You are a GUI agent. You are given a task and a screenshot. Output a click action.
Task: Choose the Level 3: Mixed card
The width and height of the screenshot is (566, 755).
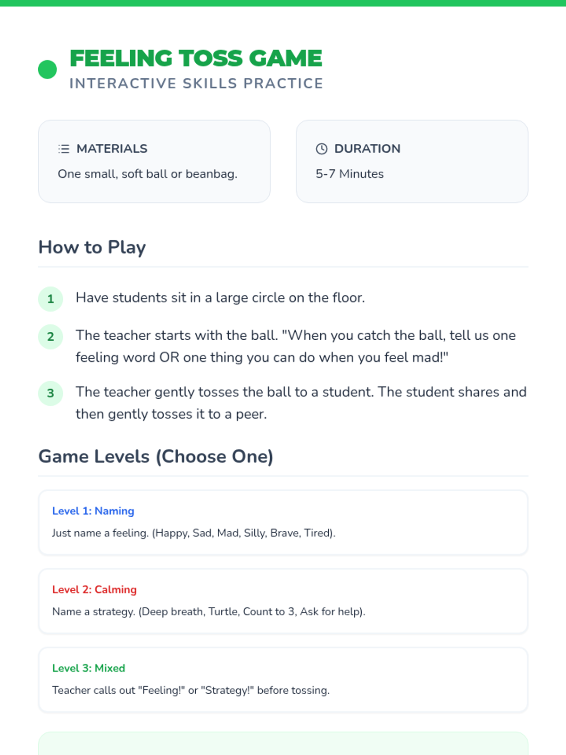[x=283, y=679]
